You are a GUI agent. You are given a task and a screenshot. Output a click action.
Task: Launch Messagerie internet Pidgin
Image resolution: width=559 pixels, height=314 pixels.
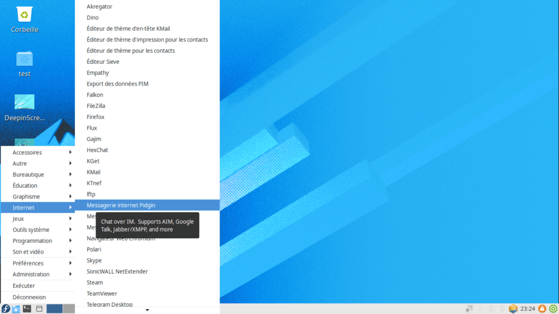[x=147, y=205]
